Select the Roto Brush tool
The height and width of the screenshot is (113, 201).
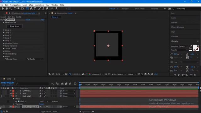[52, 8]
